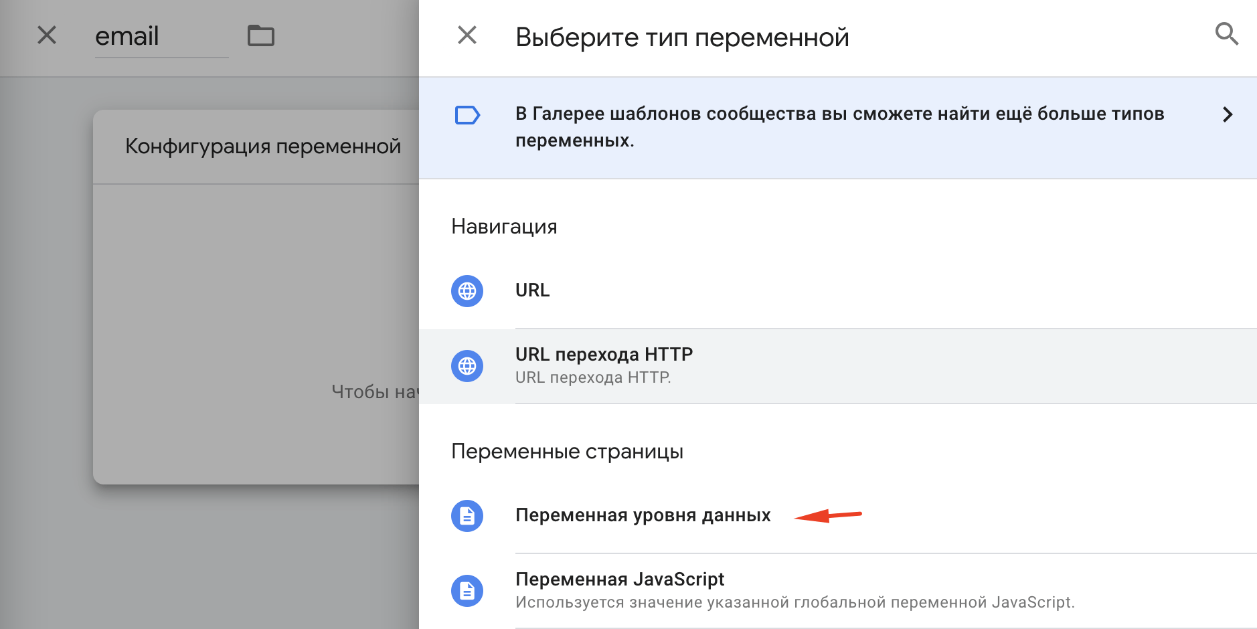This screenshot has width=1257, height=629.
Task: Click the folder icon next to email
Action: [x=261, y=35]
